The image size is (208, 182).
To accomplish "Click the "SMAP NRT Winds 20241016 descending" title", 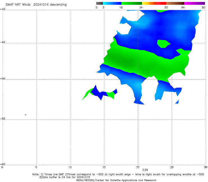I will click(x=36, y=4).
